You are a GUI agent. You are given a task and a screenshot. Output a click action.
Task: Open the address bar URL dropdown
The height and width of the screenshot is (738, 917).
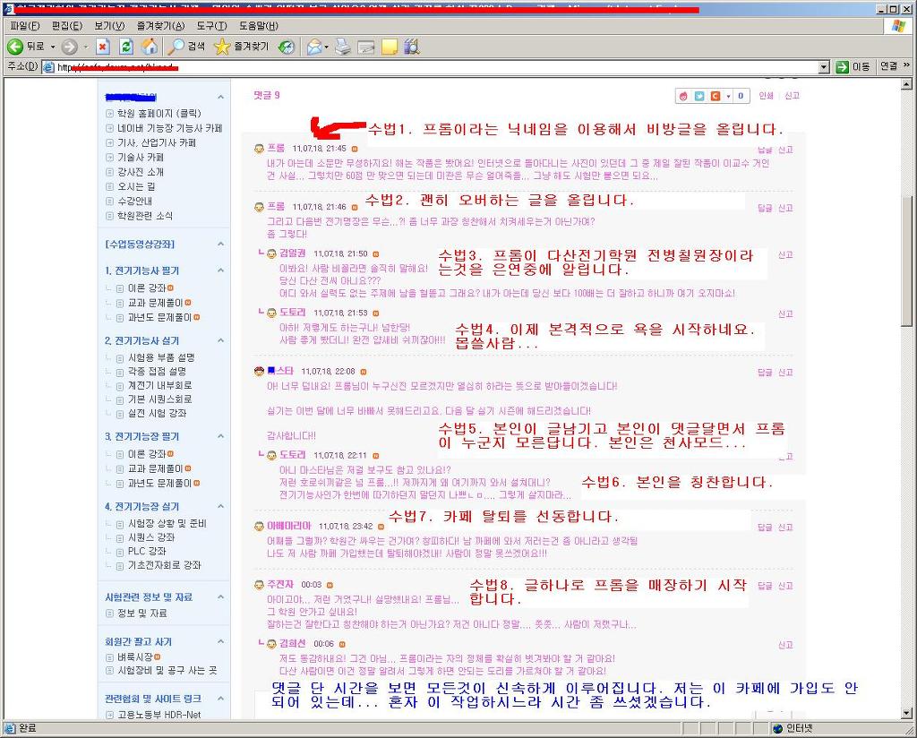[x=825, y=67]
